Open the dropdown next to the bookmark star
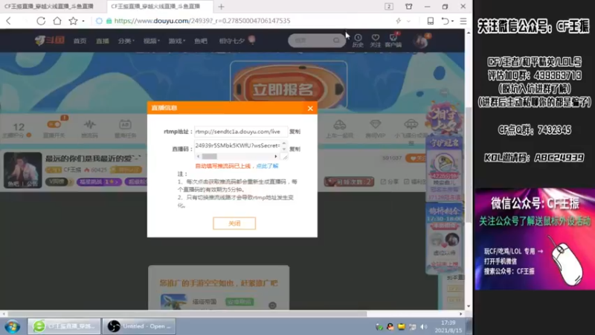Image resolution: width=595 pixels, height=335 pixels. click(83, 21)
